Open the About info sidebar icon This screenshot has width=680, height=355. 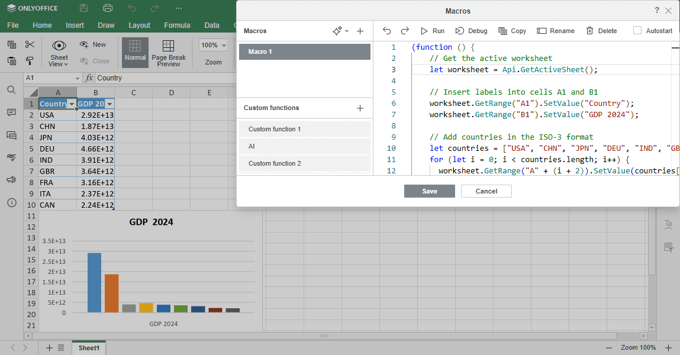(x=12, y=203)
